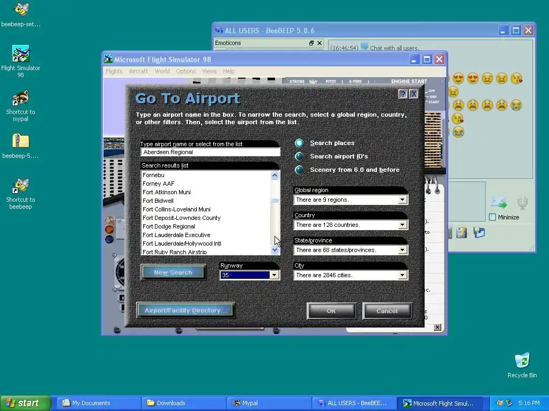Click the Flight Simulator title bar app icon
This screenshot has width=549, height=411.
[x=108, y=59]
